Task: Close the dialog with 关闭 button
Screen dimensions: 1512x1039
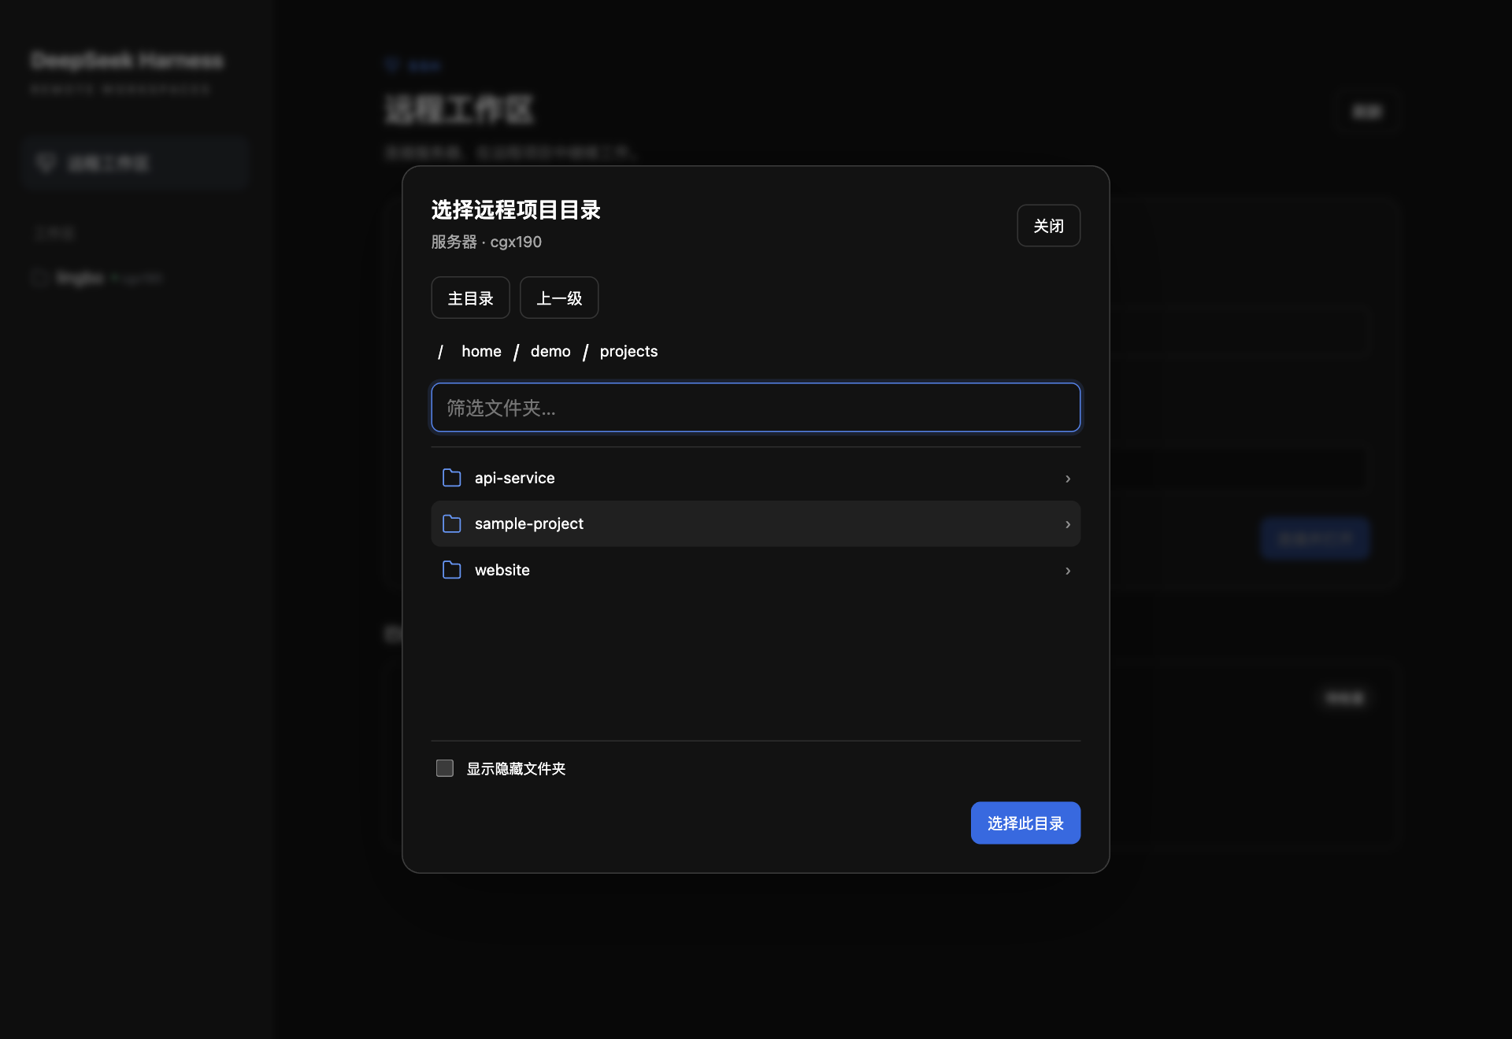Action: coord(1048,226)
